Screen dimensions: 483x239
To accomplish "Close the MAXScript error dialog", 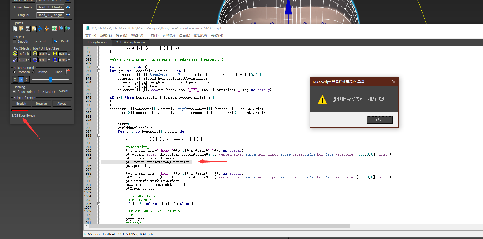I will tap(394, 82).
